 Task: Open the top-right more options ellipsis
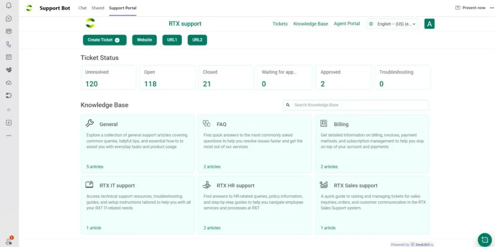492,8
